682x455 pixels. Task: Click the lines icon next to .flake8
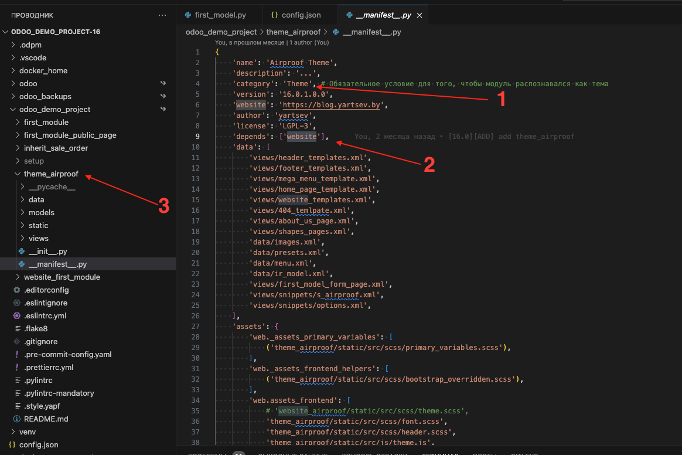pyautogui.click(x=18, y=329)
